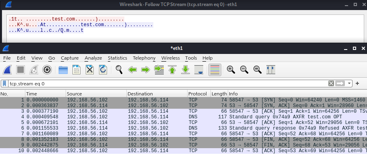The width and height of the screenshot is (367, 155).
Task: Select packet 8 FIN, ACK row
Action: pyautogui.click(x=183, y=139)
